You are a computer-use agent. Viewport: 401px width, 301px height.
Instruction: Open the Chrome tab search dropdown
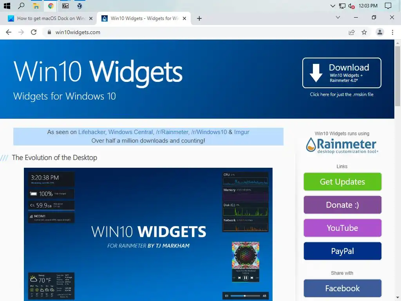(338, 17)
